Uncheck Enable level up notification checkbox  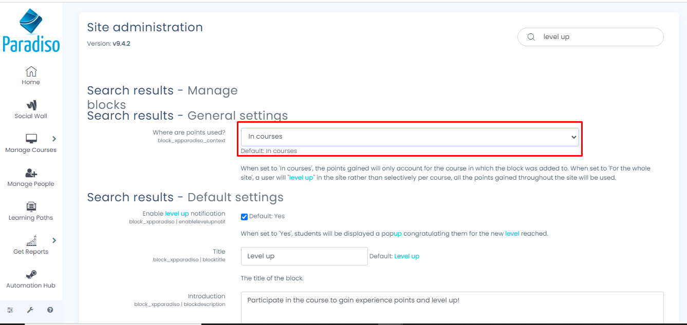(x=245, y=217)
